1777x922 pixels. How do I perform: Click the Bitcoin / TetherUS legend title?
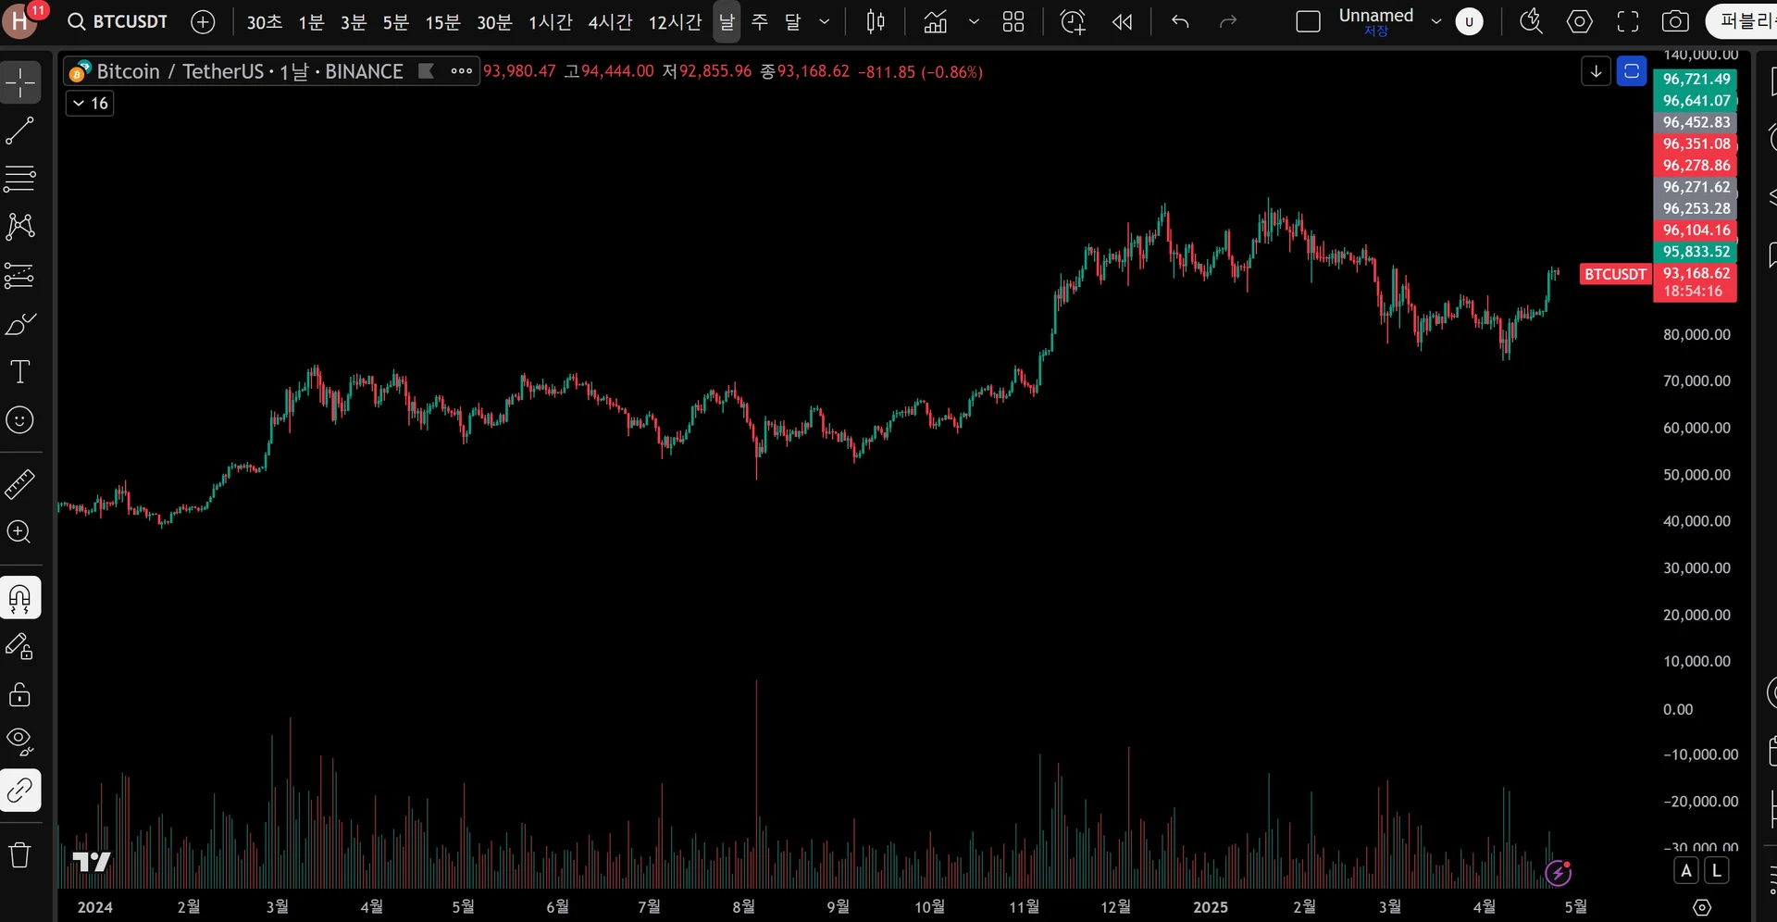point(250,71)
